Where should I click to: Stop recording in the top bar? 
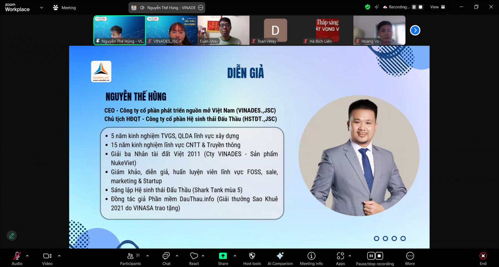tap(420, 7)
